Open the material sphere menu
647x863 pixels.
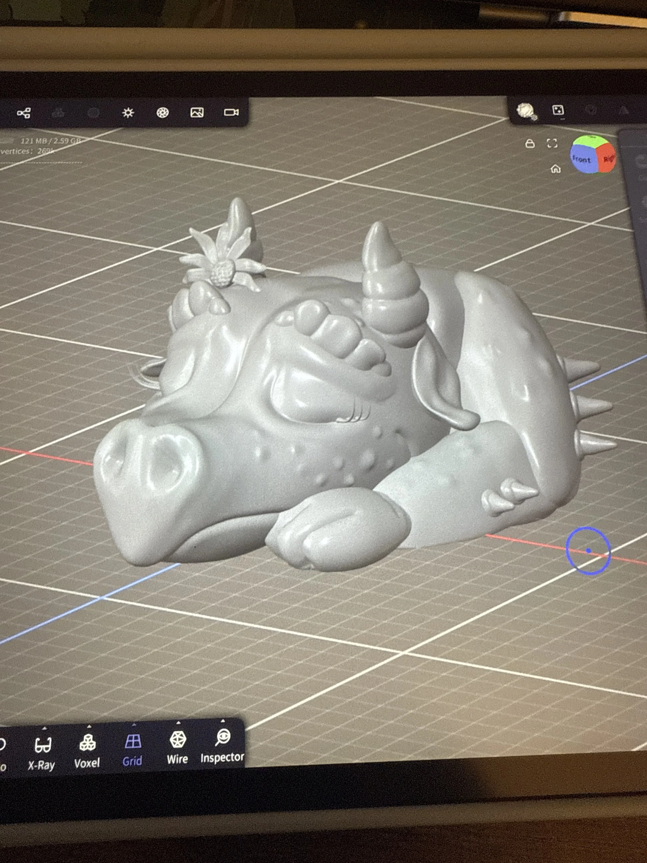pos(525,111)
